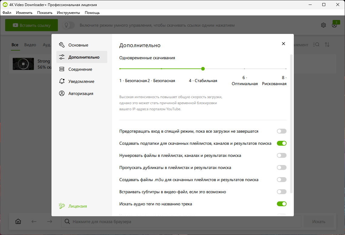345x235 pixels.
Task: Select the Видео filter tab
Action: [x=30, y=45]
